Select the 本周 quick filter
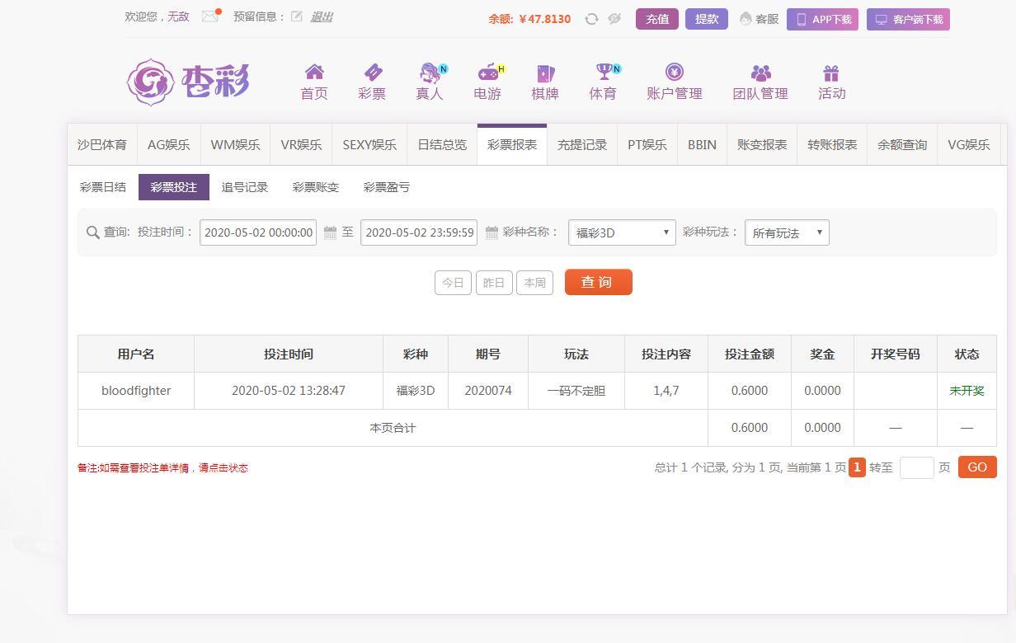The width and height of the screenshot is (1016, 643). click(534, 283)
